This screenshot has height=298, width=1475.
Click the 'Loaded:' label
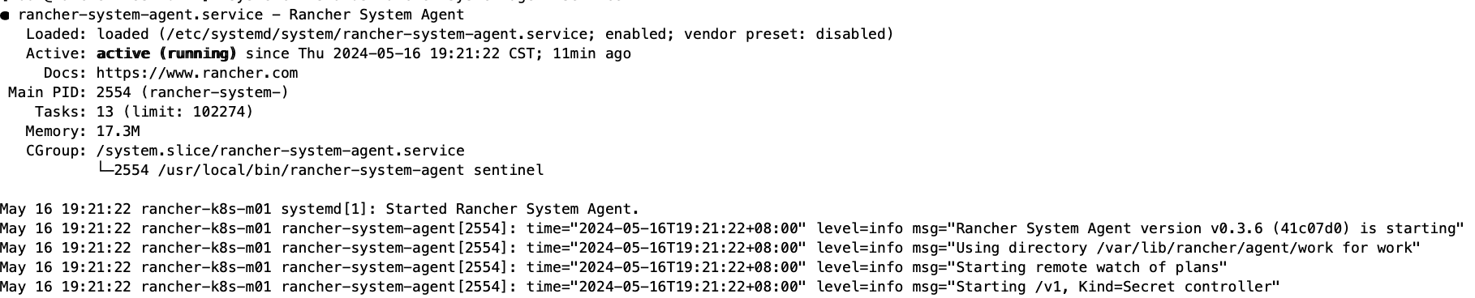[56, 34]
